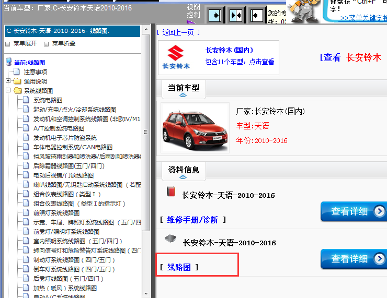This screenshot has width=387, height=298.
Task: Click 包含11个车型，点击查看 link
Action: (x=240, y=62)
